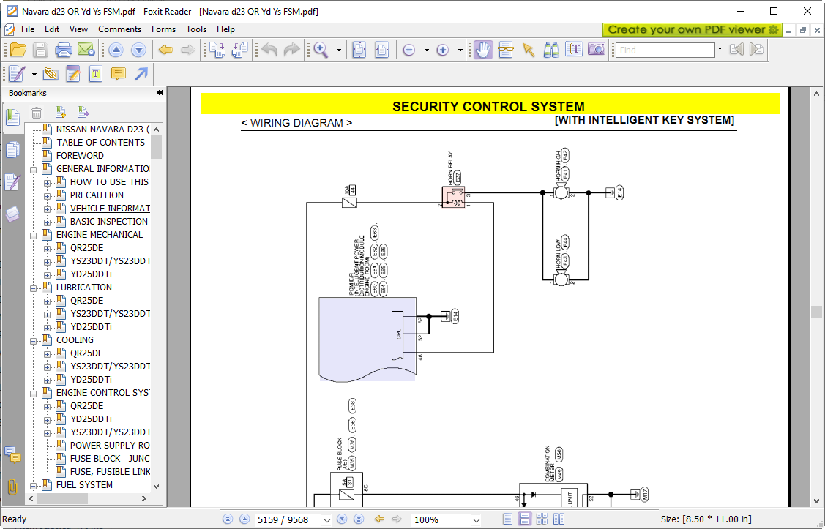Screen dimensions: 825x529
Task: Choose the Note comment tool
Action: click(x=118, y=74)
